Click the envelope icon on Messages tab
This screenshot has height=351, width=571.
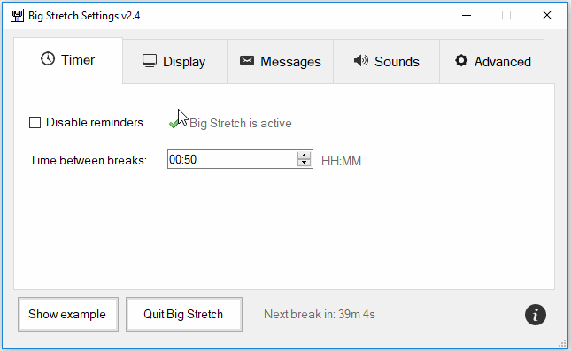pyautogui.click(x=246, y=61)
